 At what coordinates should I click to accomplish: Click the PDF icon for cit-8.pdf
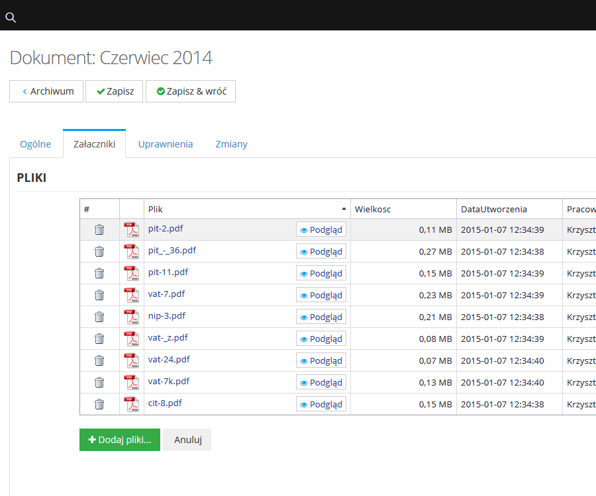tap(132, 404)
